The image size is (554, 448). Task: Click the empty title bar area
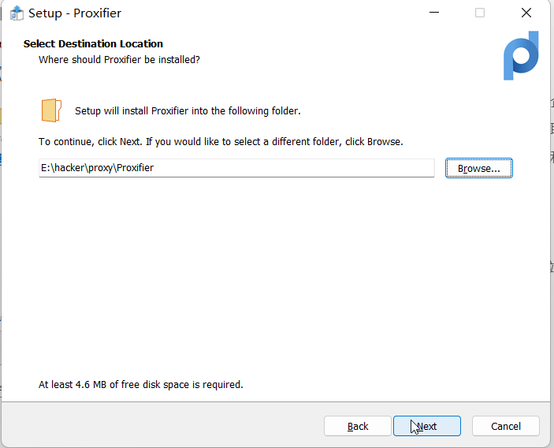tap(276, 13)
